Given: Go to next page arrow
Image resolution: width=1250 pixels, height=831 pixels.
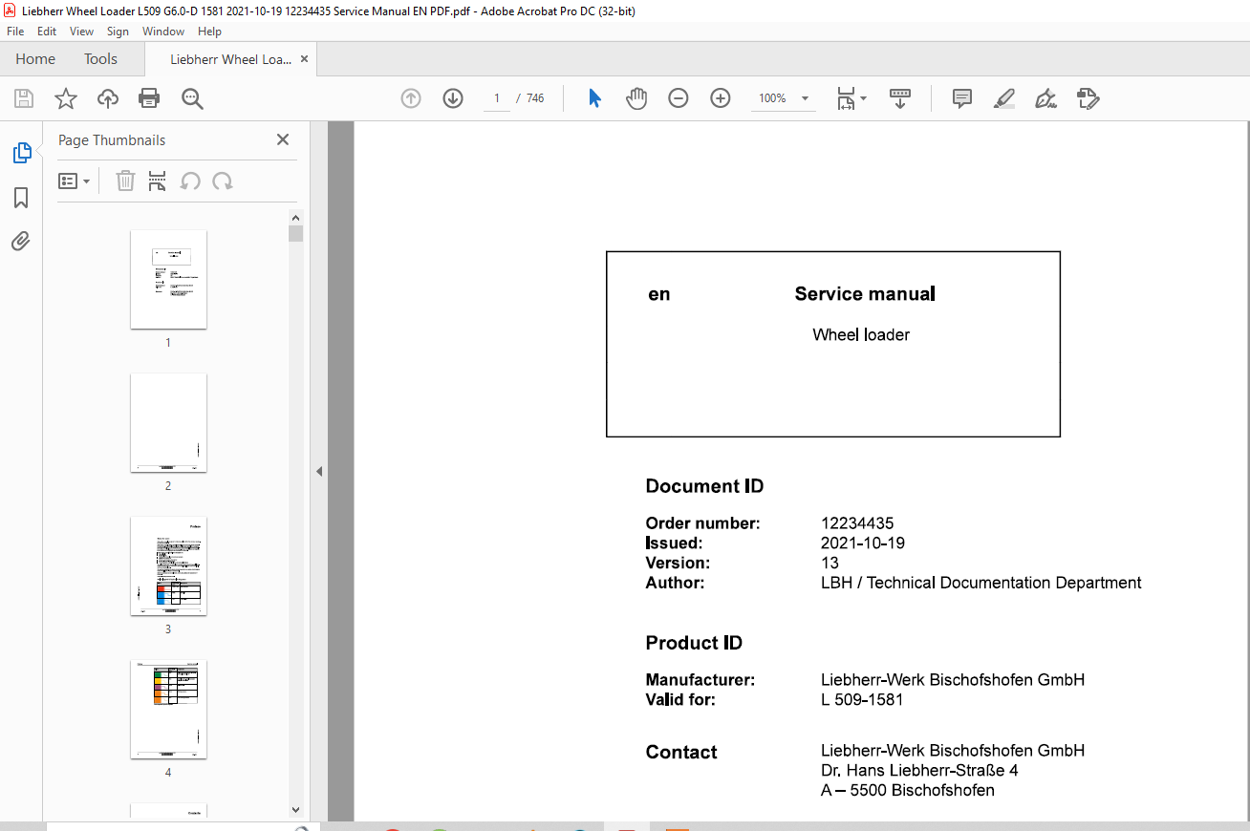Looking at the screenshot, I should click(x=453, y=98).
